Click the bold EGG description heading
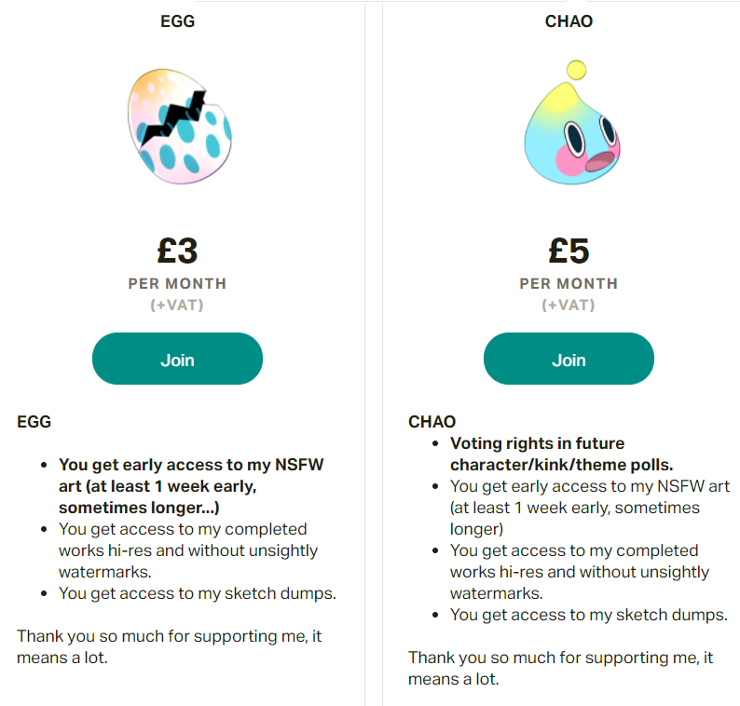 [34, 421]
